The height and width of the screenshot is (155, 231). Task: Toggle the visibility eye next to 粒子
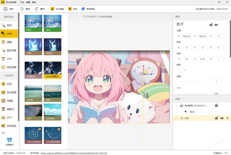[216, 25]
